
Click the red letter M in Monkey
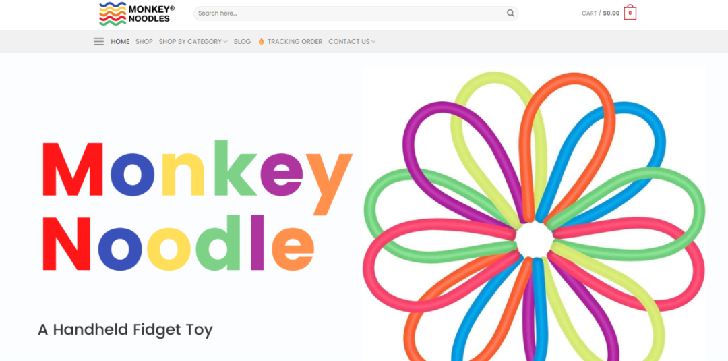tap(72, 169)
